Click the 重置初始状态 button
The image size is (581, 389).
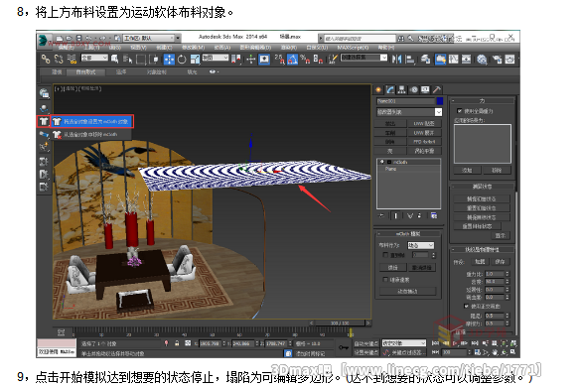pos(482,208)
